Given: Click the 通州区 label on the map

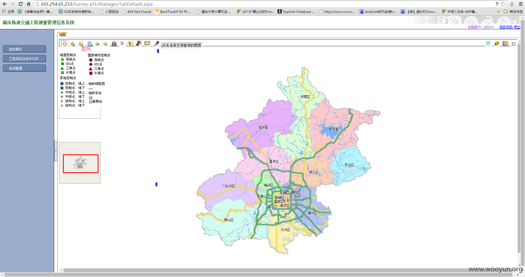Looking at the screenshot, I should (x=313, y=213).
